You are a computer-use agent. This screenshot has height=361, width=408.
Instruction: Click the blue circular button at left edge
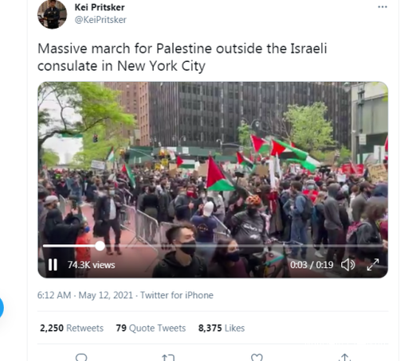point(1,308)
